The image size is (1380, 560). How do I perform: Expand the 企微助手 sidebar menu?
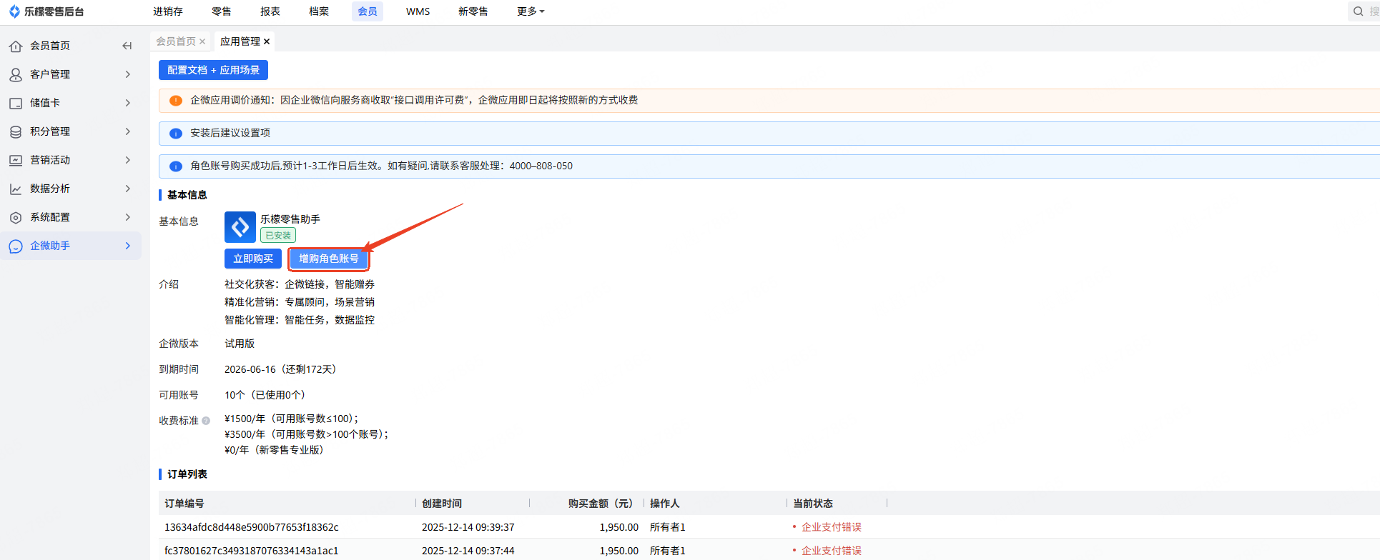click(128, 246)
